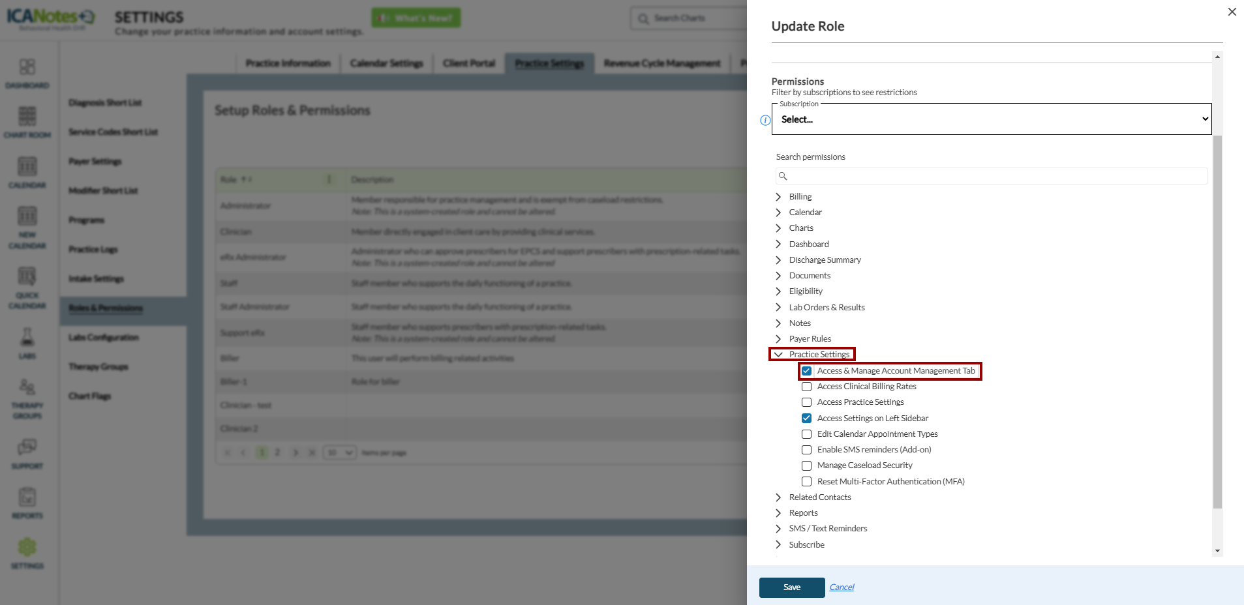The height and width of the screenshot is (605, 1244).
Task: Close the Update Role panel with the X
Action: click(1232, 12)
